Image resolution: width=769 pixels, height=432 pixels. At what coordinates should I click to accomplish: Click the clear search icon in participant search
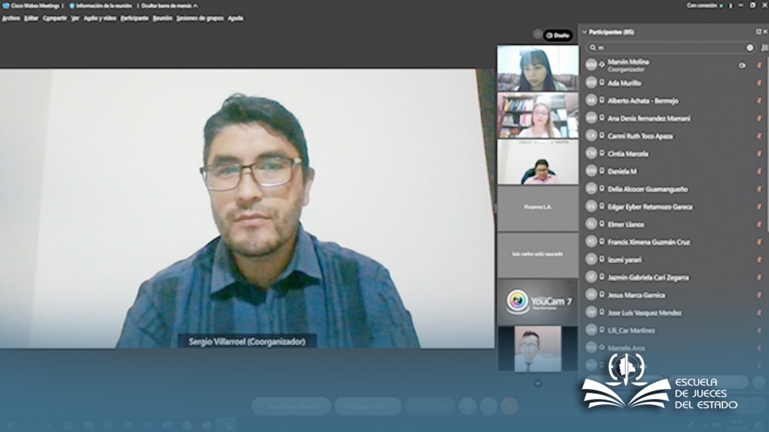(750, 48)
